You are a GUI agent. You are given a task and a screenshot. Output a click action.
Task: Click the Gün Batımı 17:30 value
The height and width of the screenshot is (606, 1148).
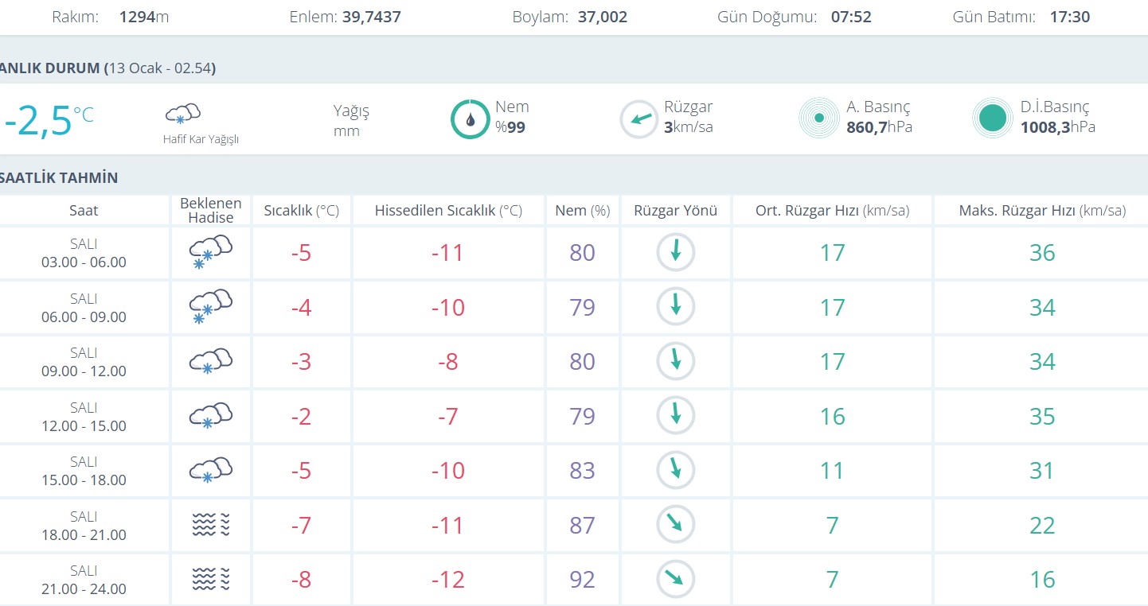(1069, 17)
